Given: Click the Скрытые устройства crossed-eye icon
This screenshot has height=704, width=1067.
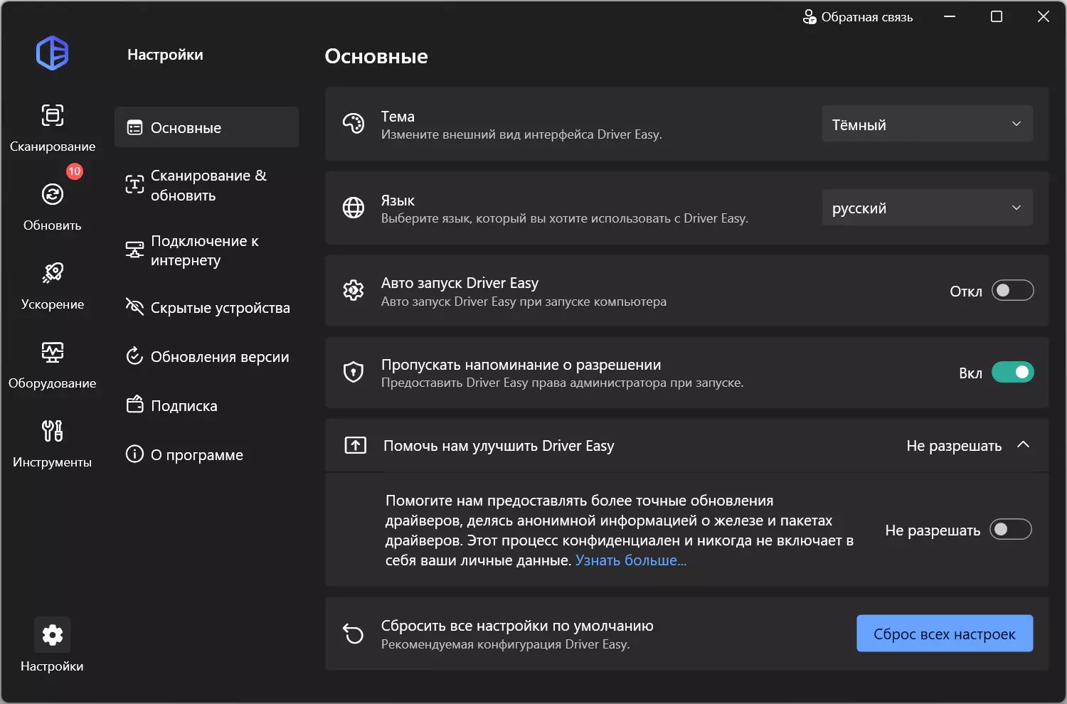Looking at the screenshot, I should point(134,306).
